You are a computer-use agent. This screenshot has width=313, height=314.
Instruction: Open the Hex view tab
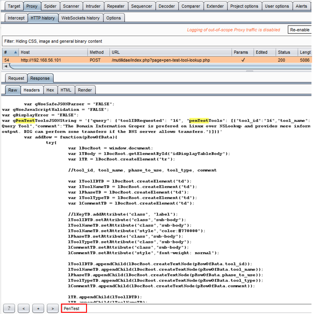point(50,90)
